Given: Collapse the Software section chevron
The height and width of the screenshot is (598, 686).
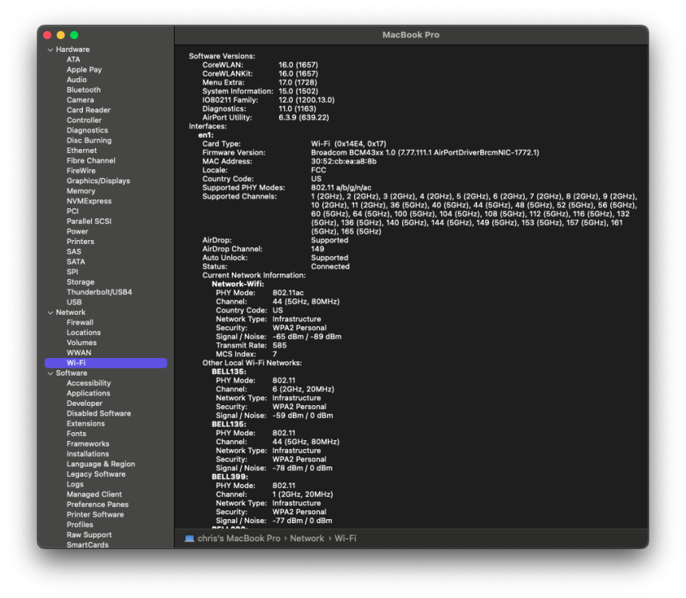Looking at the screenshot, I should click(50, 374).
